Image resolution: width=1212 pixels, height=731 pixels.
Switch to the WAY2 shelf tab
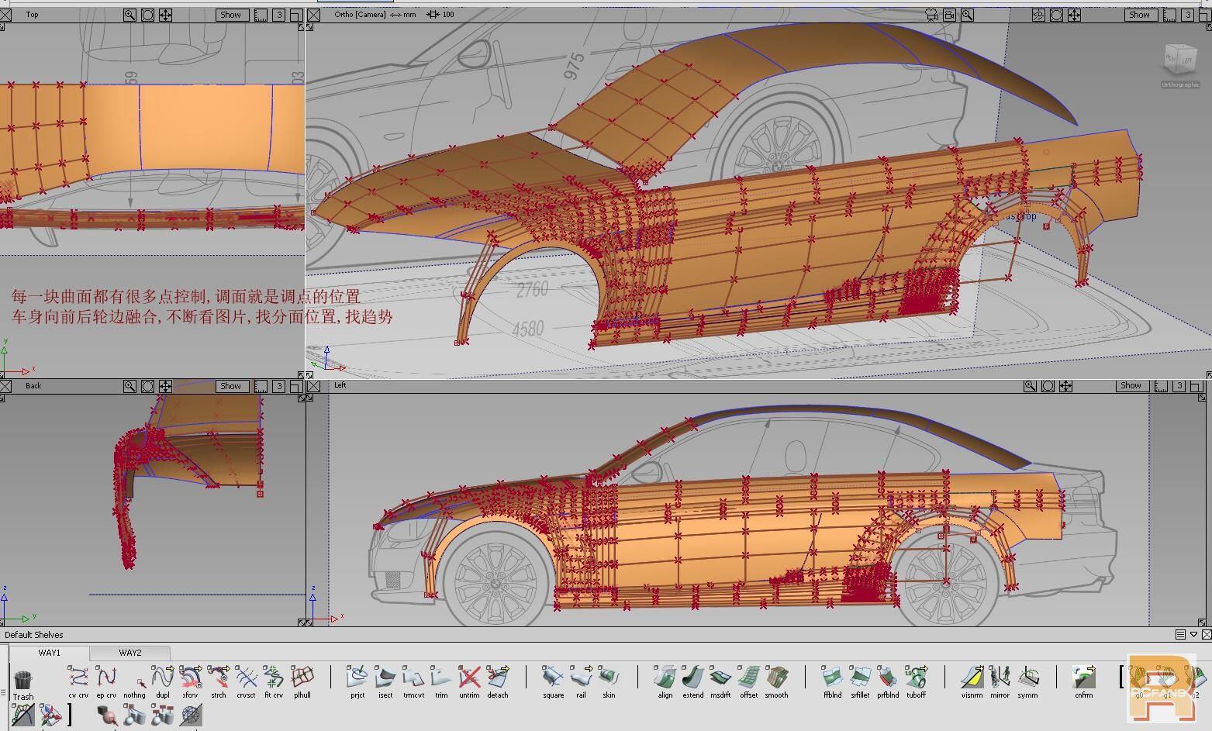point(130,653)
